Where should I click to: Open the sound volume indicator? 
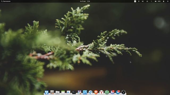(x=143, y=1)
